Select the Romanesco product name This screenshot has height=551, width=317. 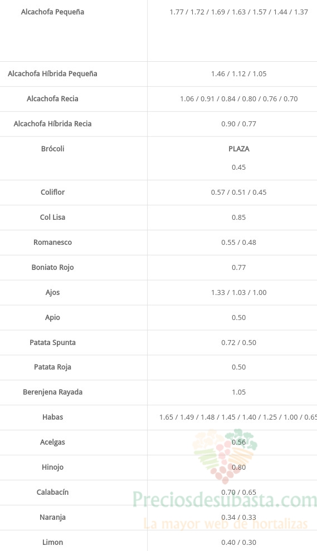point(52,242)
